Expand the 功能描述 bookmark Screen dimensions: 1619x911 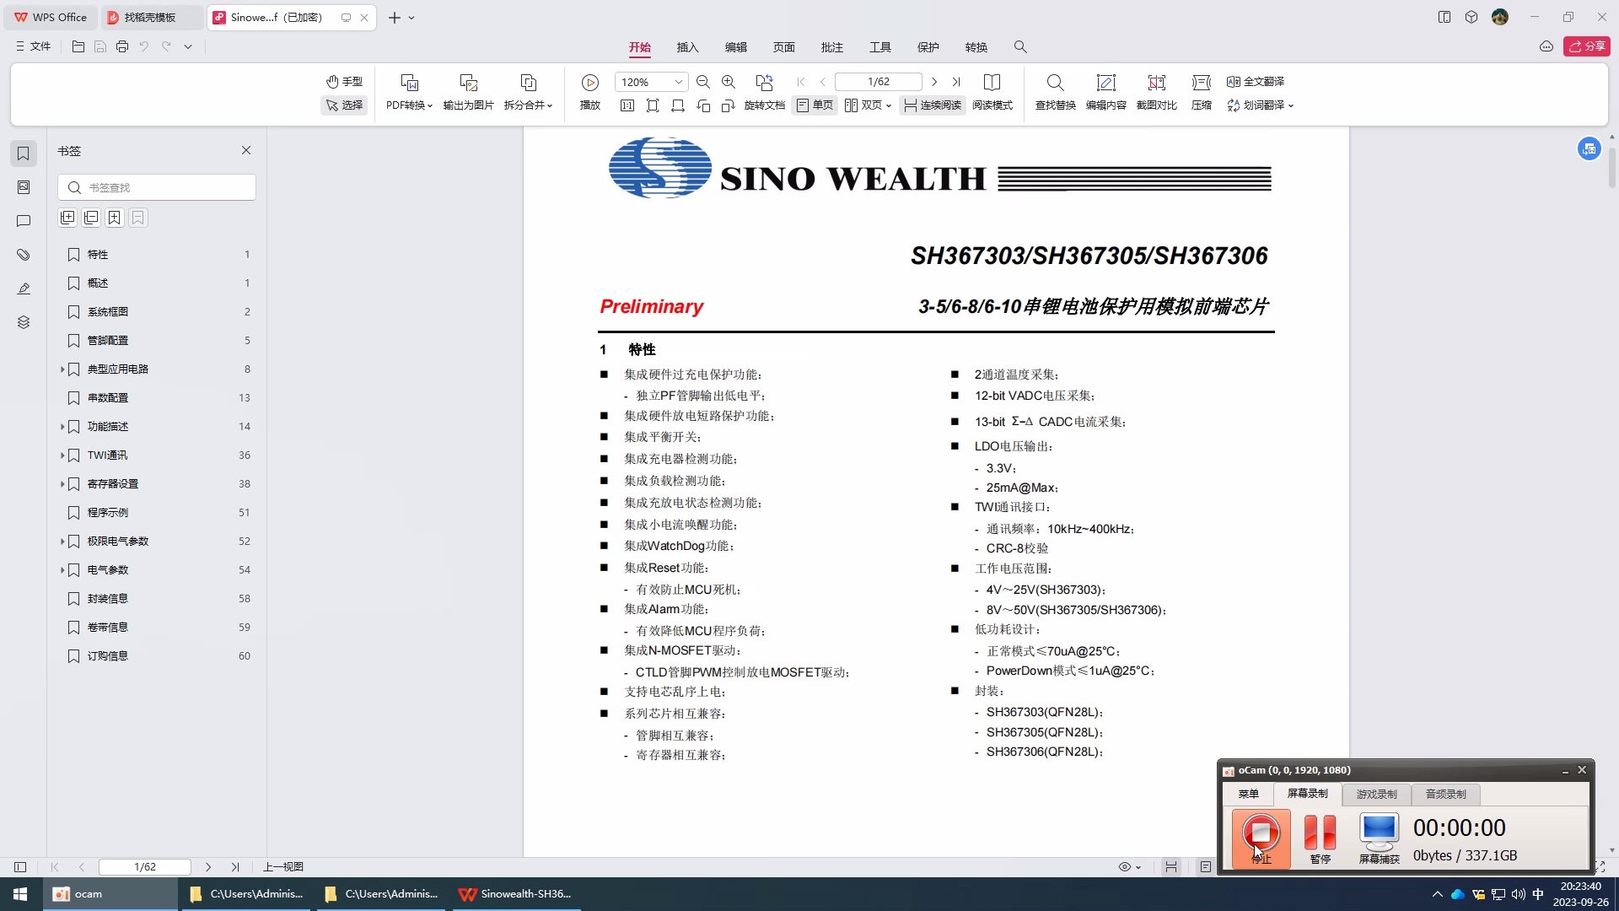(x=62, y=427)
